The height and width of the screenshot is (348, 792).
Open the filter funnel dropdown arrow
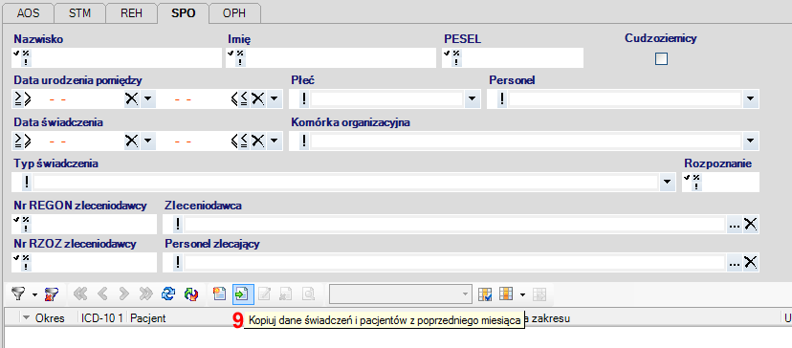34,294
